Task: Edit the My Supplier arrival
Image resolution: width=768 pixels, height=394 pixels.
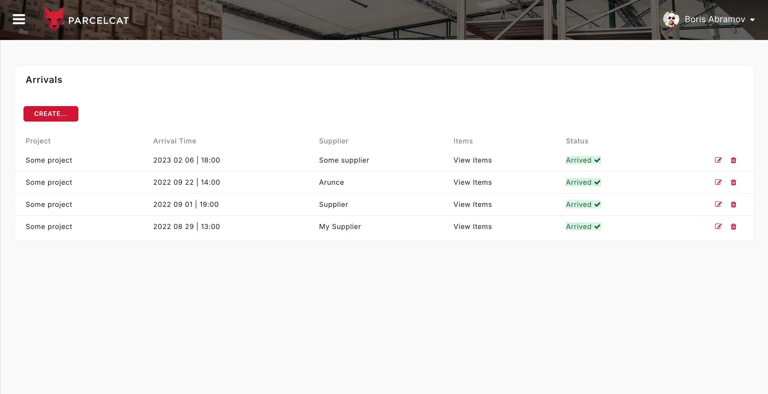Action: coord(718,226)
